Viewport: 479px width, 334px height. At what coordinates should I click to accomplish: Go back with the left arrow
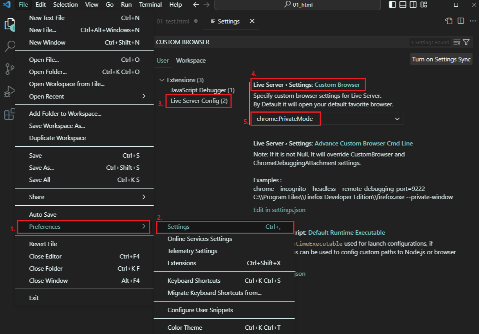click(x=196, y=5)
